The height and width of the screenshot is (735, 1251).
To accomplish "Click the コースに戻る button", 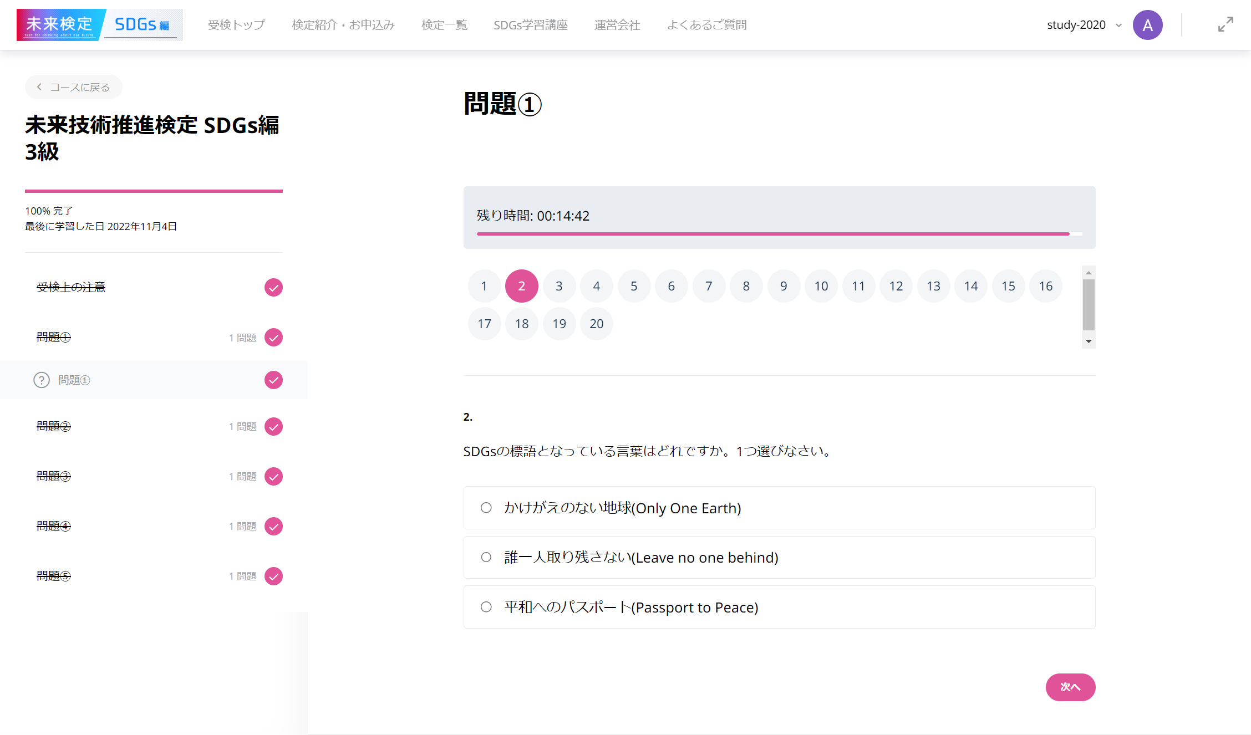I will click(x=73, y=87).
